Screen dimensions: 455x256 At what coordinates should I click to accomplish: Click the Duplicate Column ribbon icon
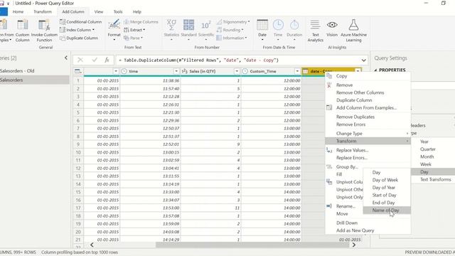tap(63, 38)
